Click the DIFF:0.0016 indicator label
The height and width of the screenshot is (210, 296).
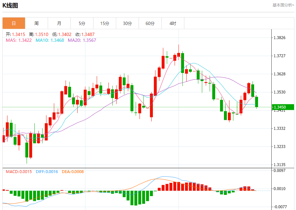[x=47, y=171]
